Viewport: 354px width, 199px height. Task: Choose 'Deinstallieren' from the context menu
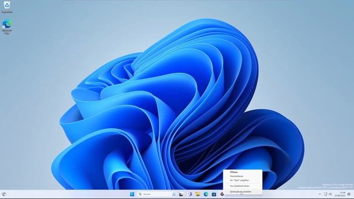click(237, 176)
